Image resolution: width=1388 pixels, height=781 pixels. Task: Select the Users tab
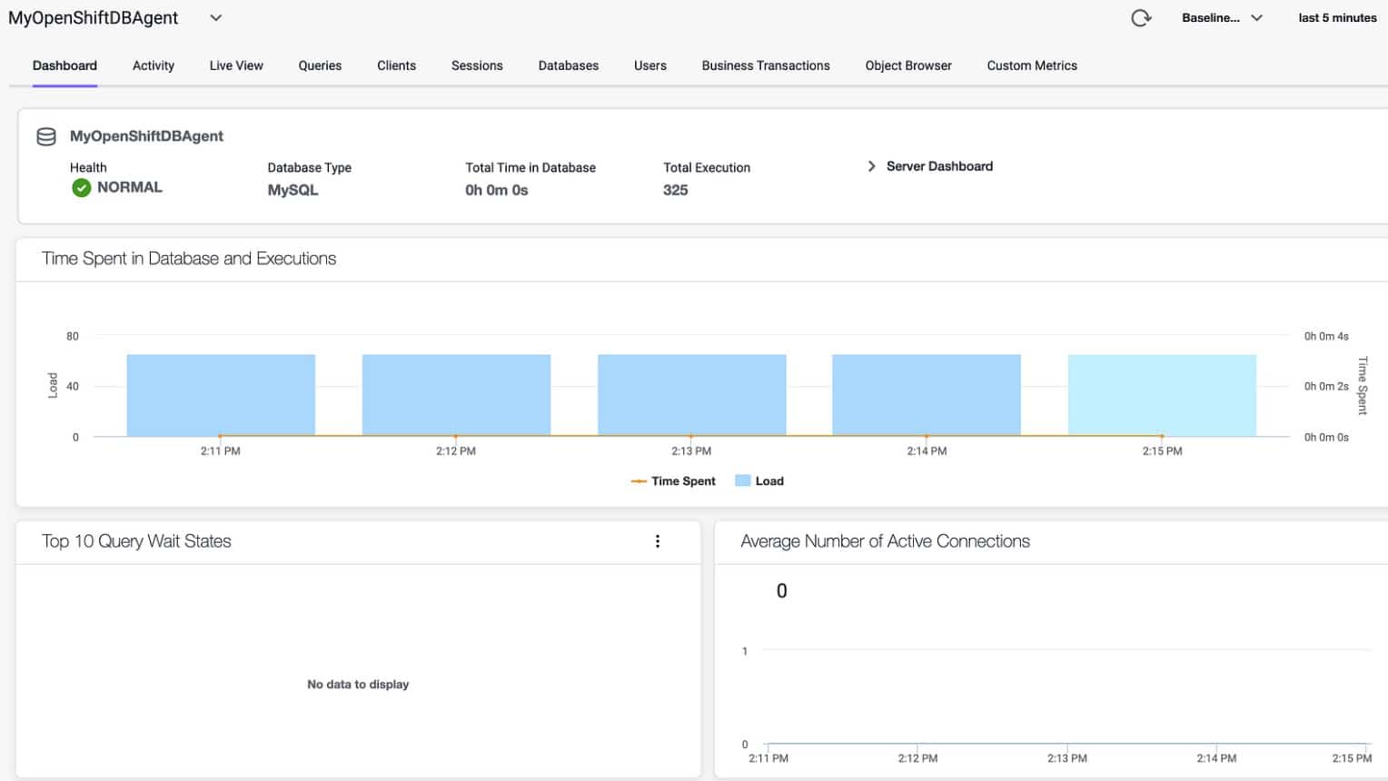coord(650,65)
